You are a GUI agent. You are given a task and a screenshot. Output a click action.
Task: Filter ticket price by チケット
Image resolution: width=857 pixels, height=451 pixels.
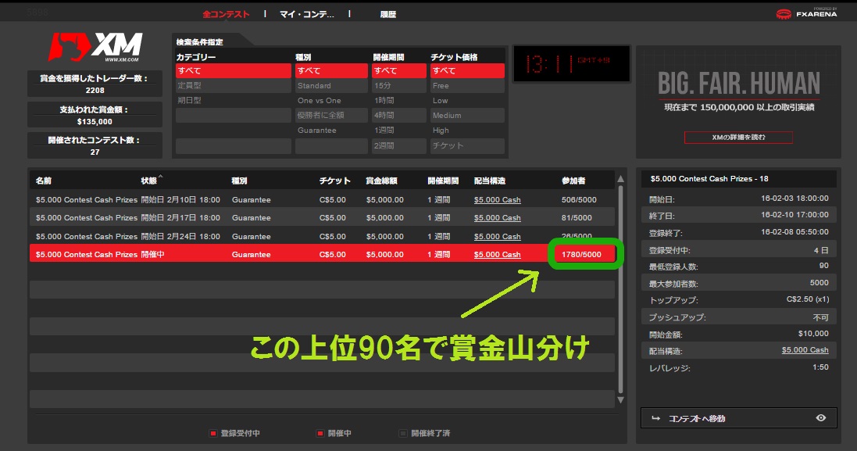point(467,145)
